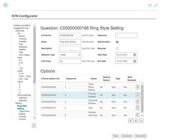Screen dimensions: 170x140
Task: Select Item Charge in the tree
Action: (24, 55)
